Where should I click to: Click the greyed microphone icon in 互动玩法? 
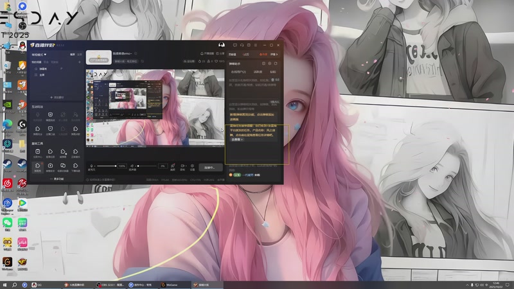tap(38, 115)
